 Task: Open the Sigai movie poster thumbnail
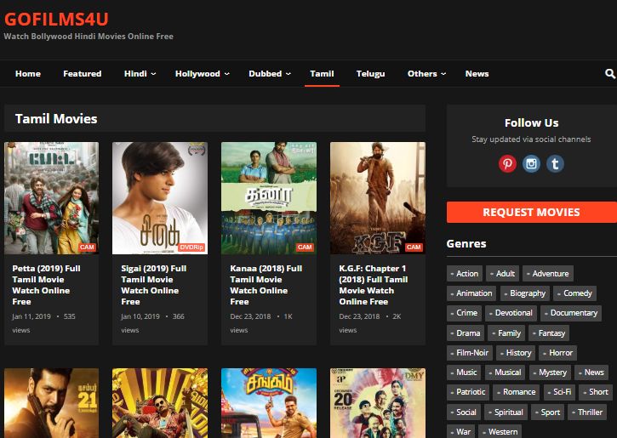point(160,198)
